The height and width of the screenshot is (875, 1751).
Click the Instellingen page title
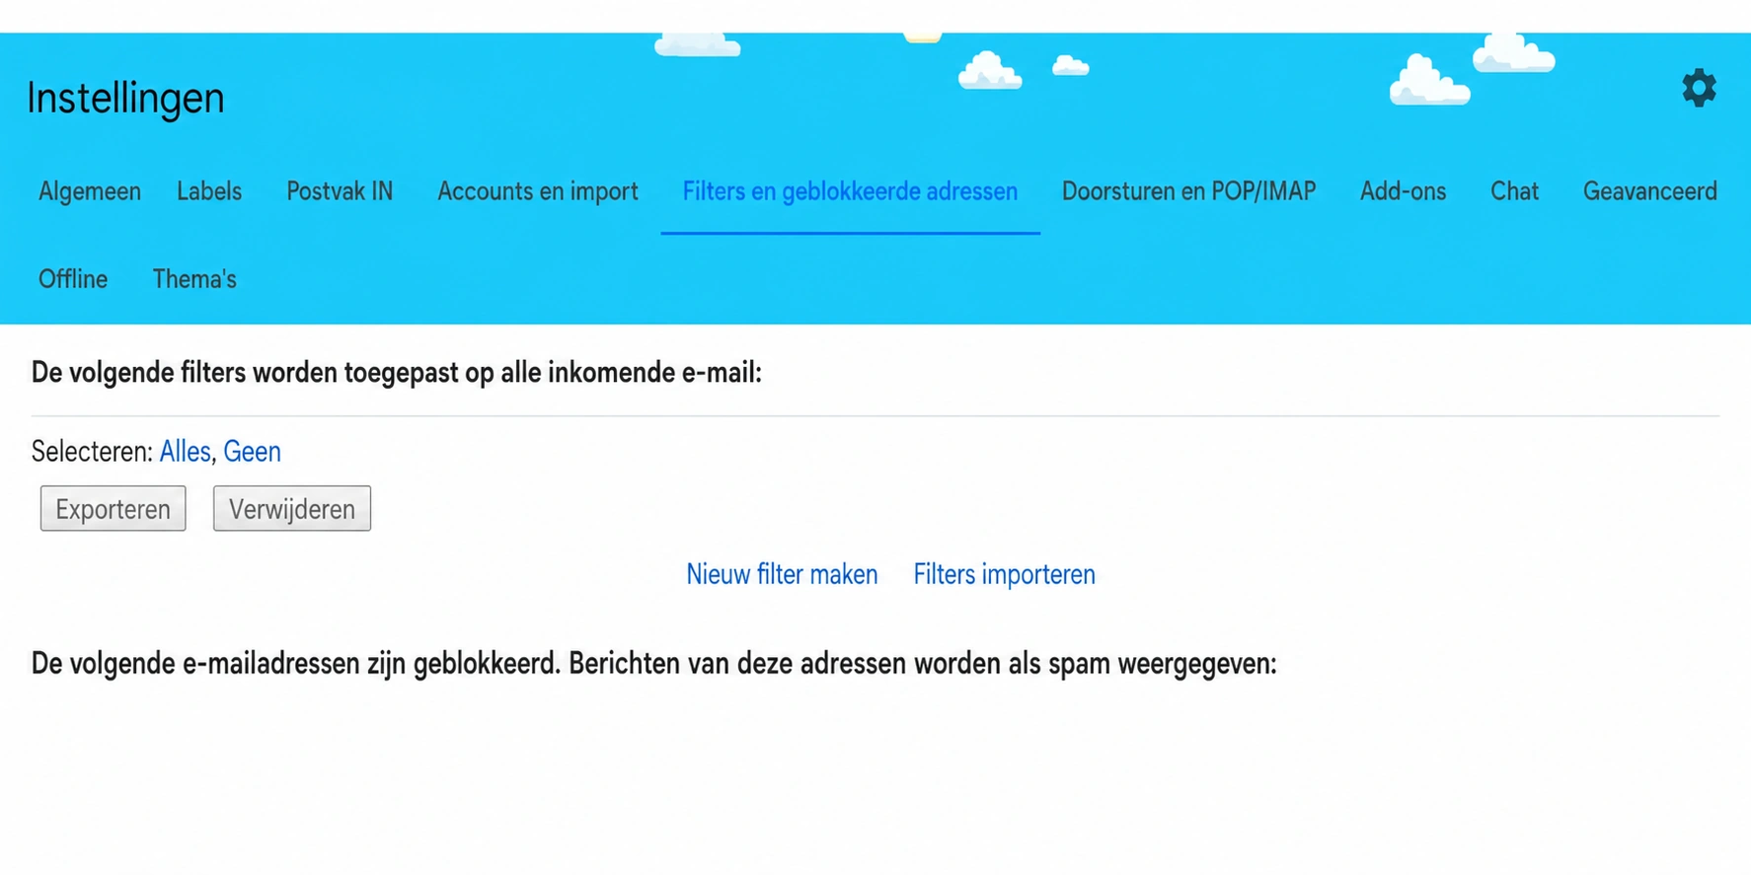pyautogui.click(x=125, y=98)
